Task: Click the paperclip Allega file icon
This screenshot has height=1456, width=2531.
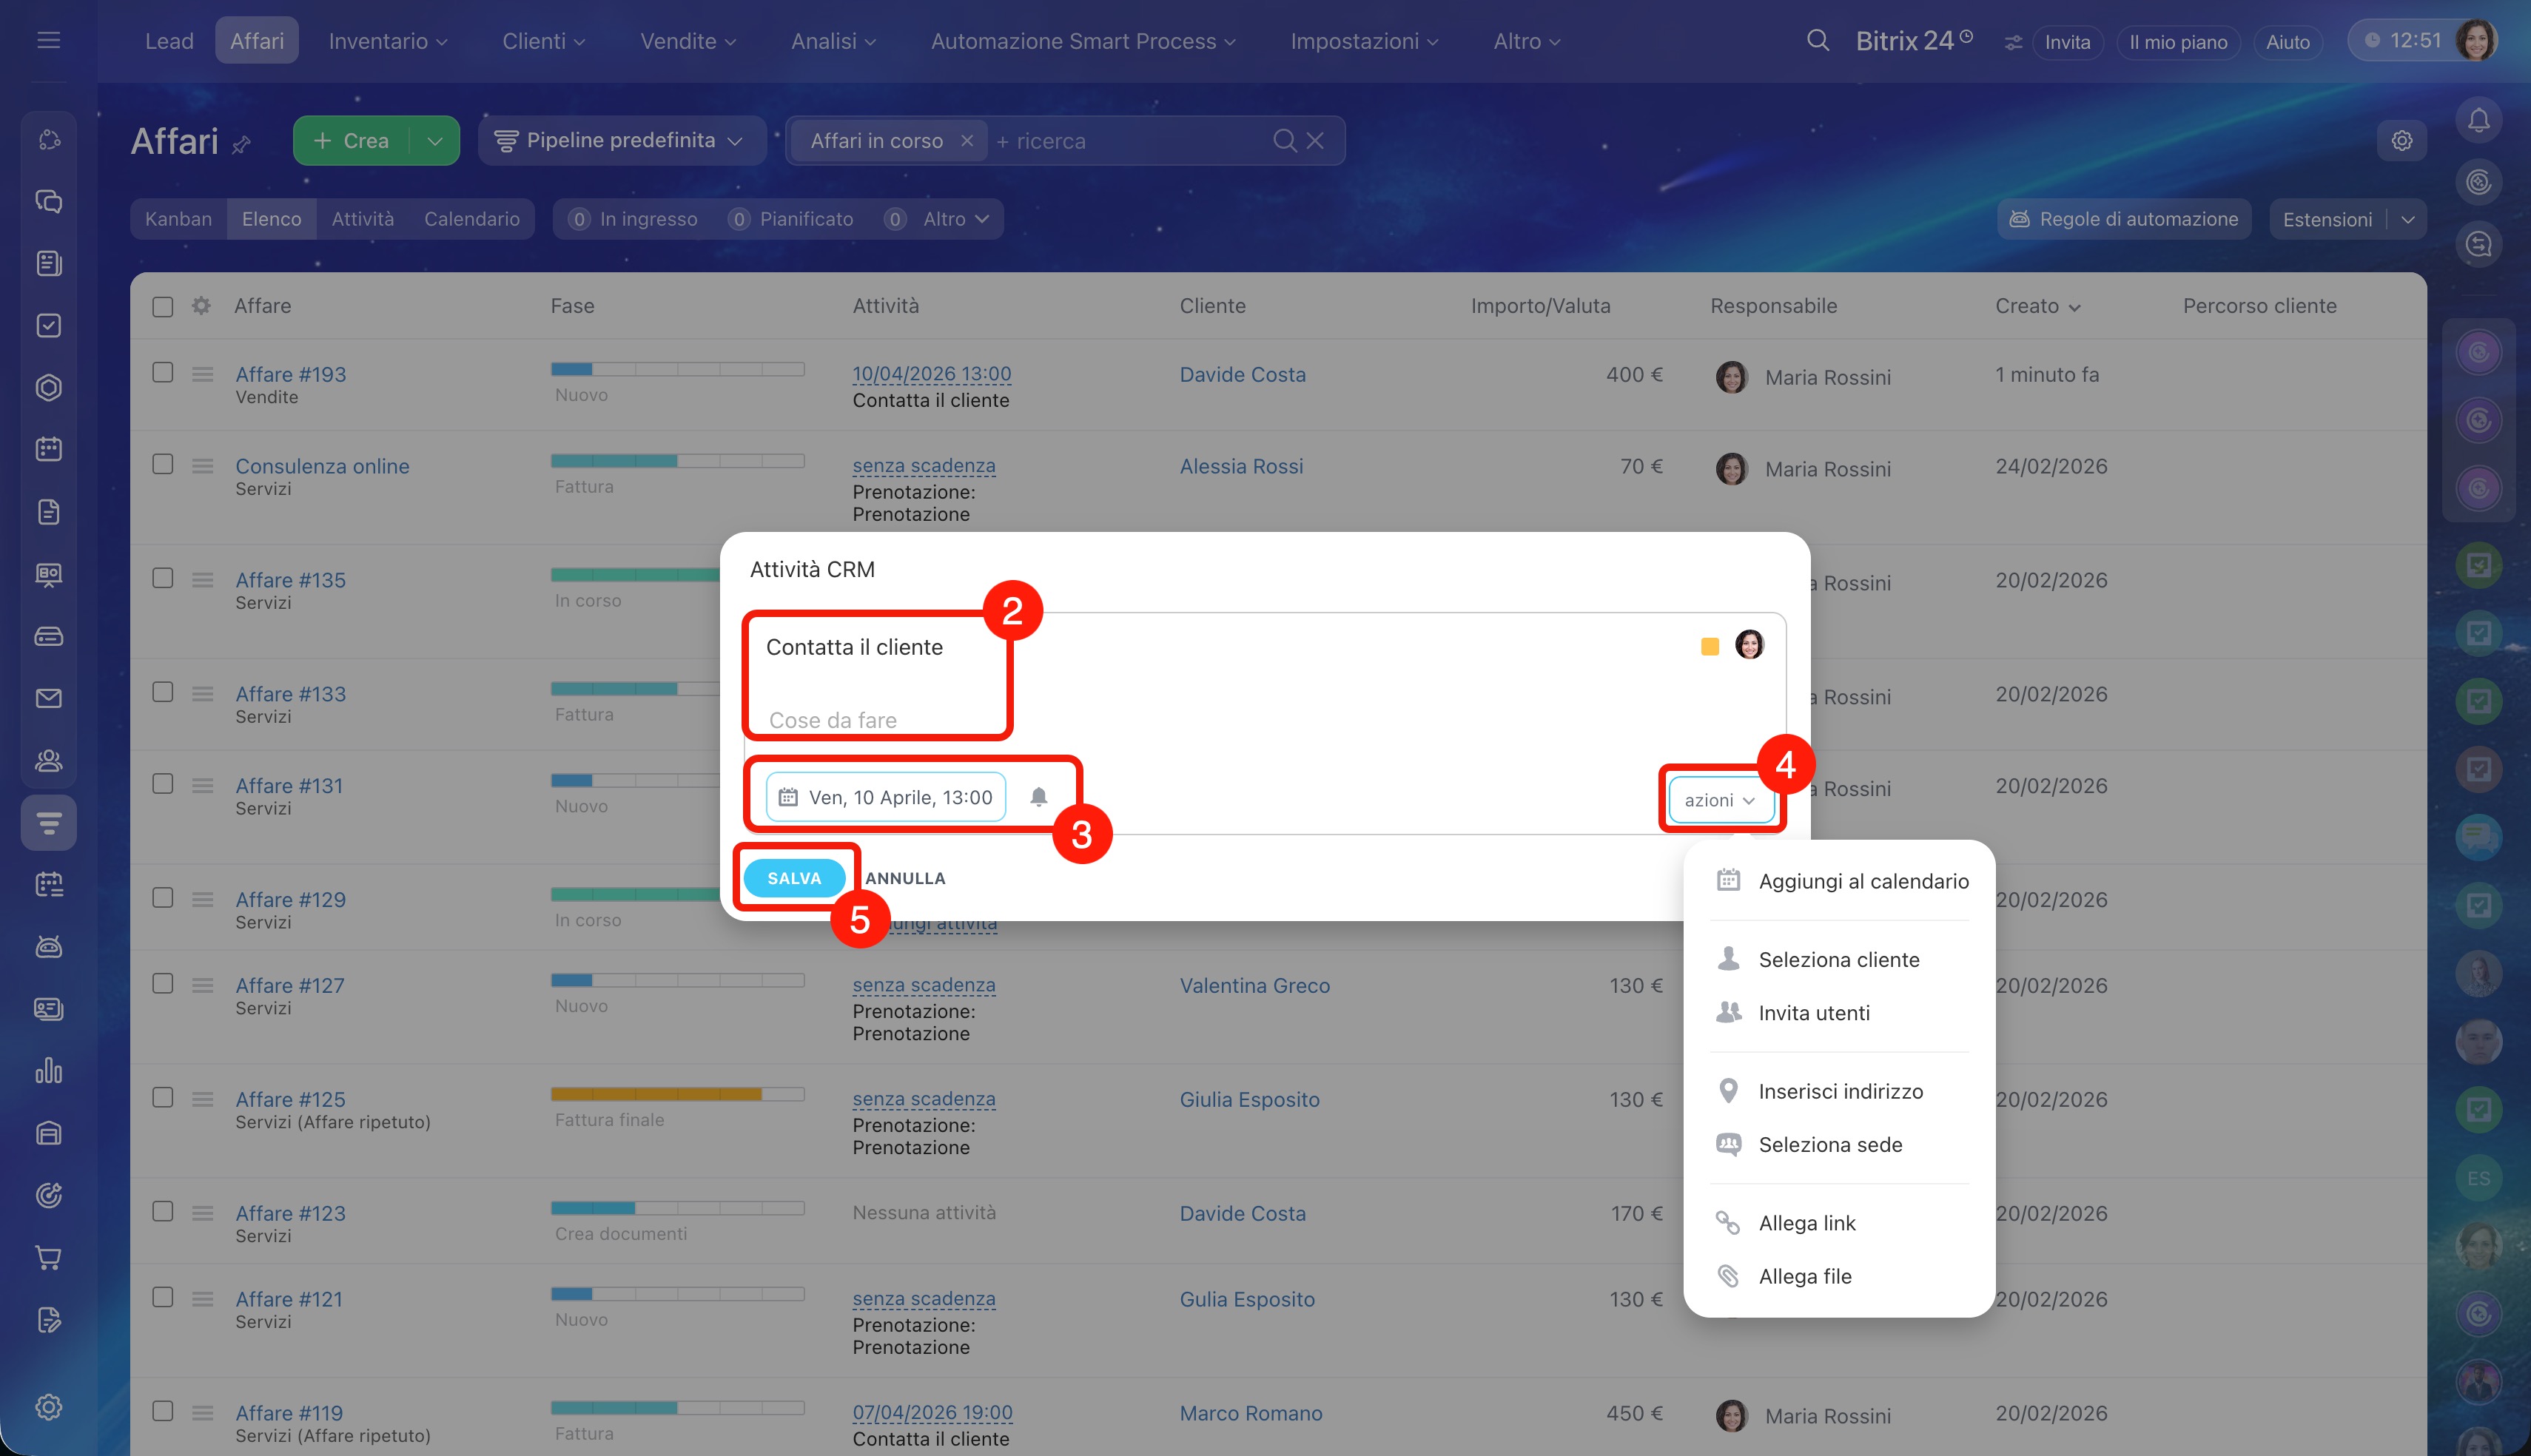Action: 1728,1276
